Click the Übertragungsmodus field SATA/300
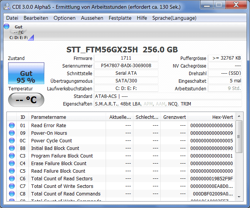The width and height of the screenshot is (250, 208). (x=126, y=81)
